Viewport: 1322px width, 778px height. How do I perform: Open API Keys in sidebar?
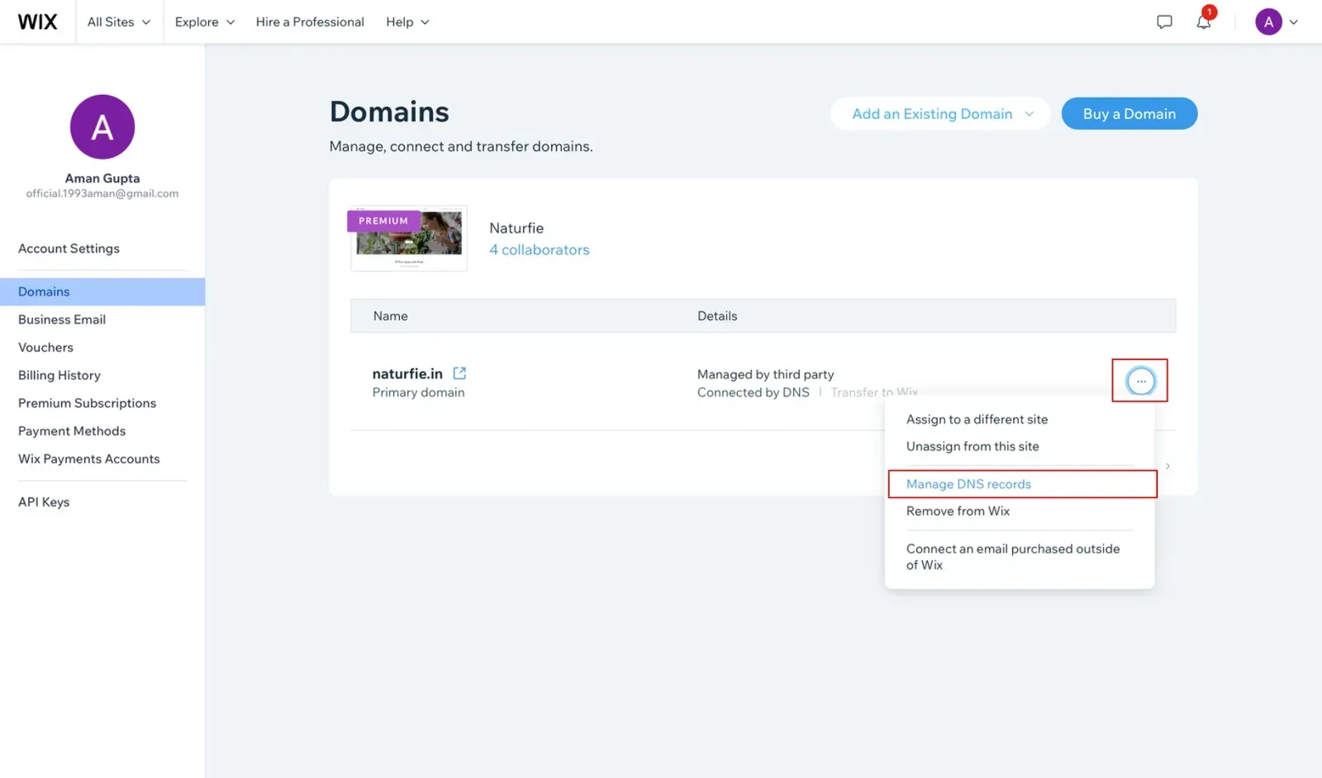tap(44, 502)
